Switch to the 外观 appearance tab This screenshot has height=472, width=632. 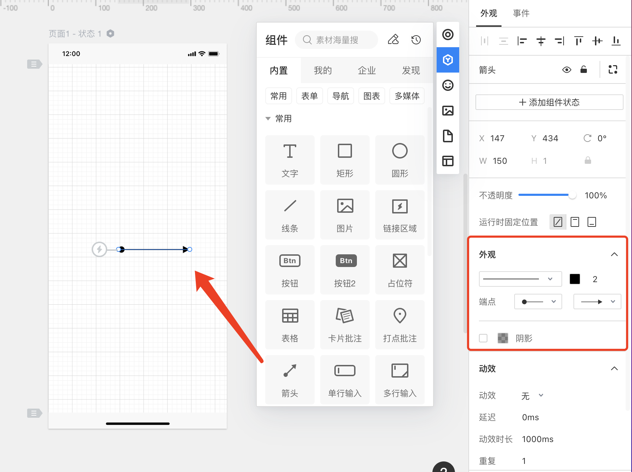pyautogui.click(x=489, y=13)
